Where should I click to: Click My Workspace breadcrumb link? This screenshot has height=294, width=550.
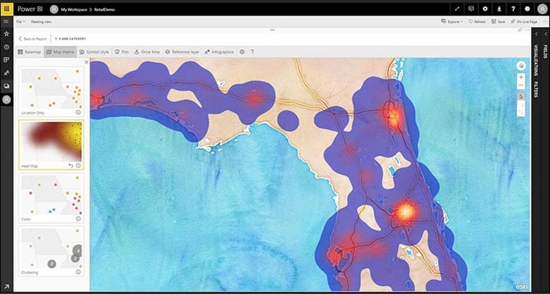coord(73,10)
